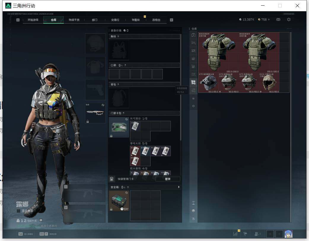Go to the 交易行 tab
The width and height of the screenshot is (309, 241).
point(115,20)
